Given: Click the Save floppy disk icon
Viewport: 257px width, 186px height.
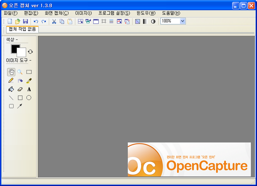Looking at the screenshot, I should (x=25, y=21).
